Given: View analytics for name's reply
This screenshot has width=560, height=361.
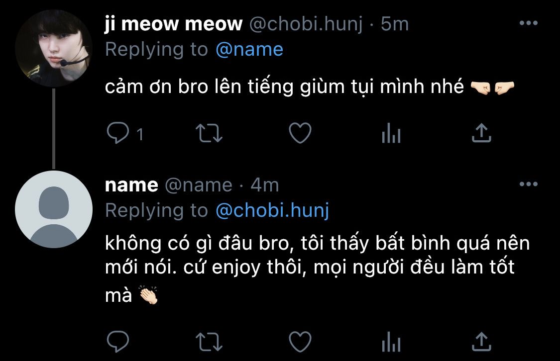Looking at the screenshot, I should pos(391,342).
